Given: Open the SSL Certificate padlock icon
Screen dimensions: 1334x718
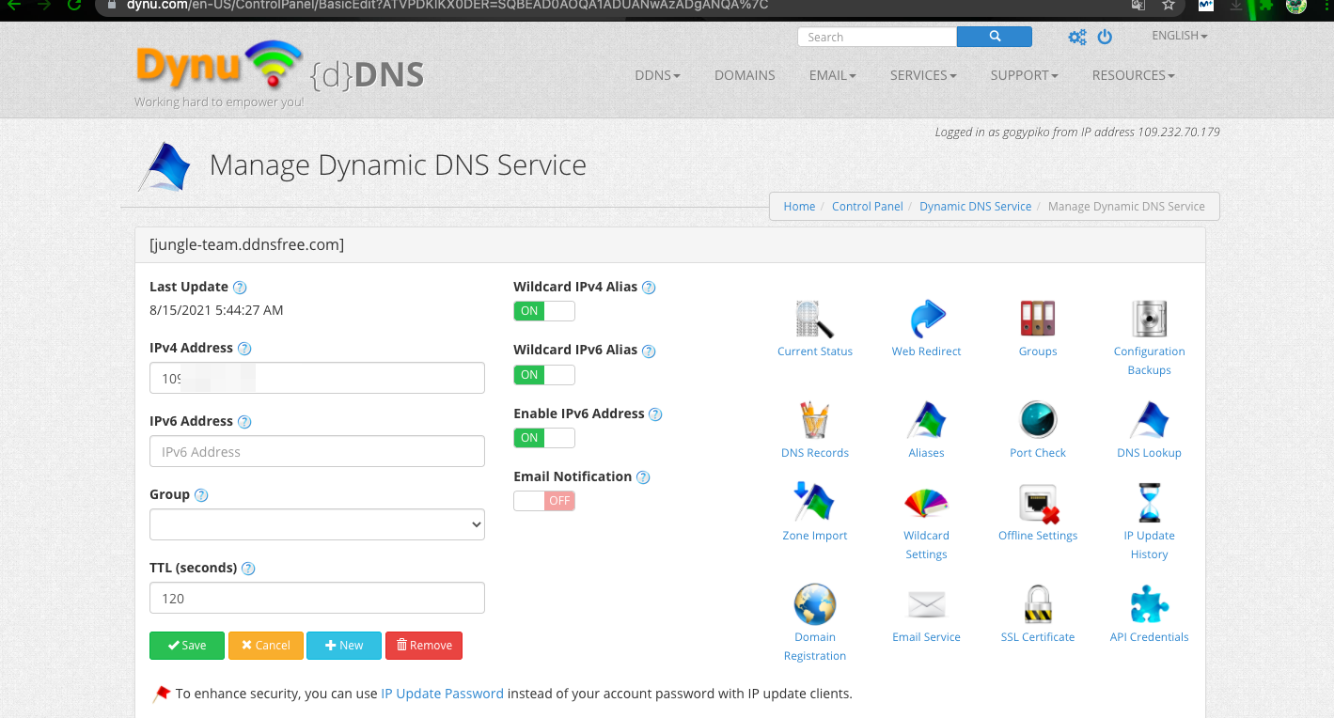Looking at the screenshot, I should [x=1038, y=605].
